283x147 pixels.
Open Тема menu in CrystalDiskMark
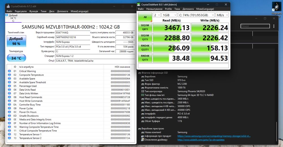[x=177, y=9]
